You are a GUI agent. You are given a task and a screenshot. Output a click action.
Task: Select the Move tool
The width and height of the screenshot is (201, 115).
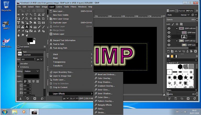[35, 19]
